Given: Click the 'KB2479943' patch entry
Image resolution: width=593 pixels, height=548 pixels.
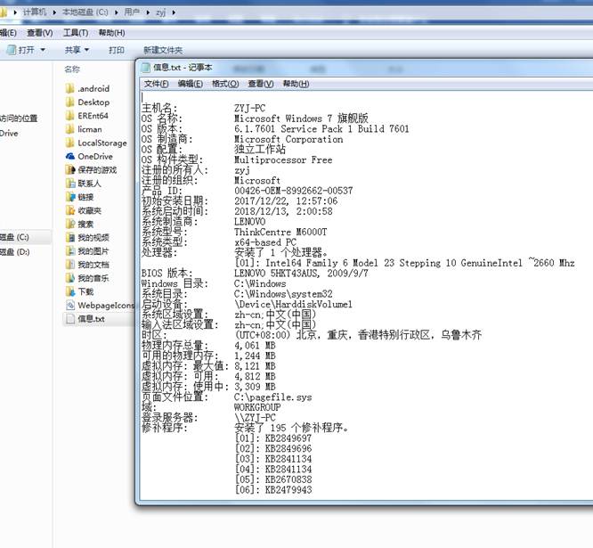Looking at the screenshot, I should [288, 490].
